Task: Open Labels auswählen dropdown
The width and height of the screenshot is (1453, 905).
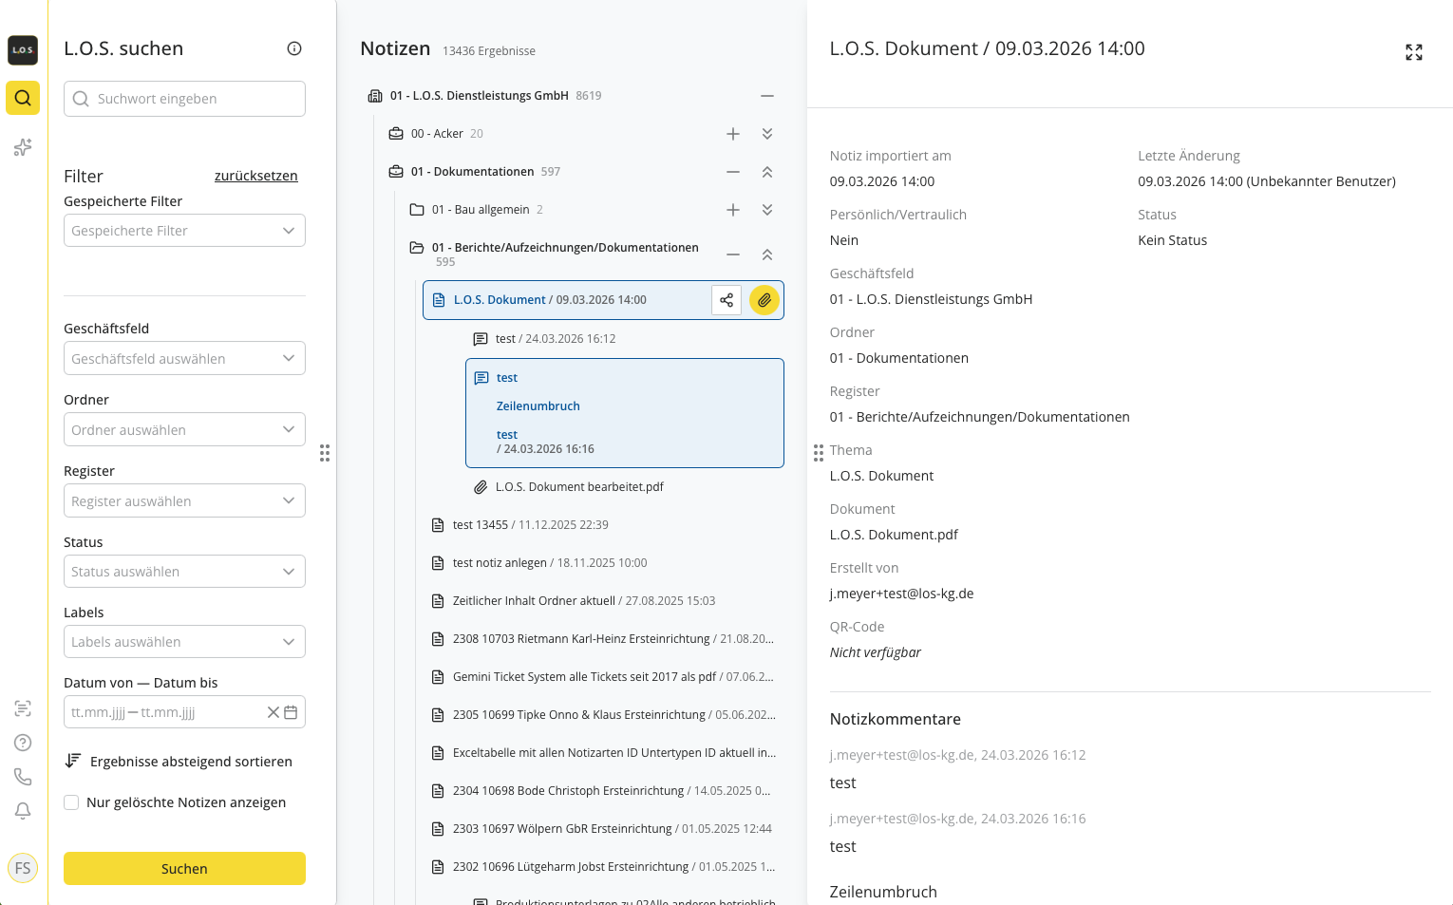Action: tap(184, 642)
